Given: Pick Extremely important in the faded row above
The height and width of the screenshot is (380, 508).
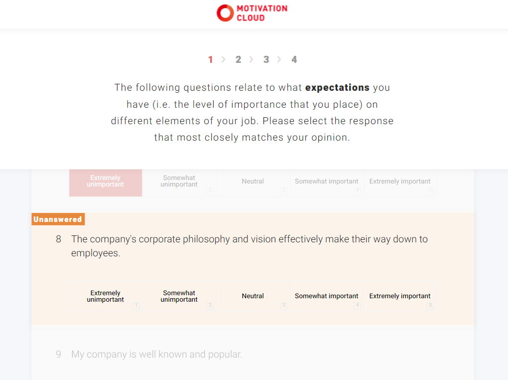Looking at the screenshot, I should tap(400, 182).
